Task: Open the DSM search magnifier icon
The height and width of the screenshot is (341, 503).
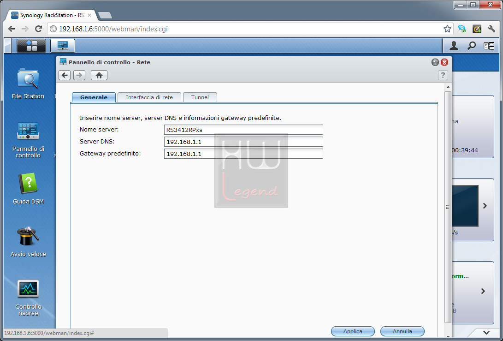Action: [471, 46]
